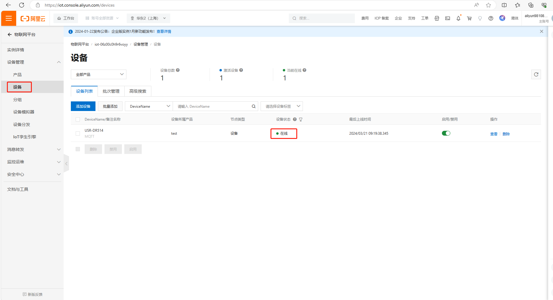Open the 全部产品 product dropdown
This screenshot has width=553, height=300.
pos(98,74)
